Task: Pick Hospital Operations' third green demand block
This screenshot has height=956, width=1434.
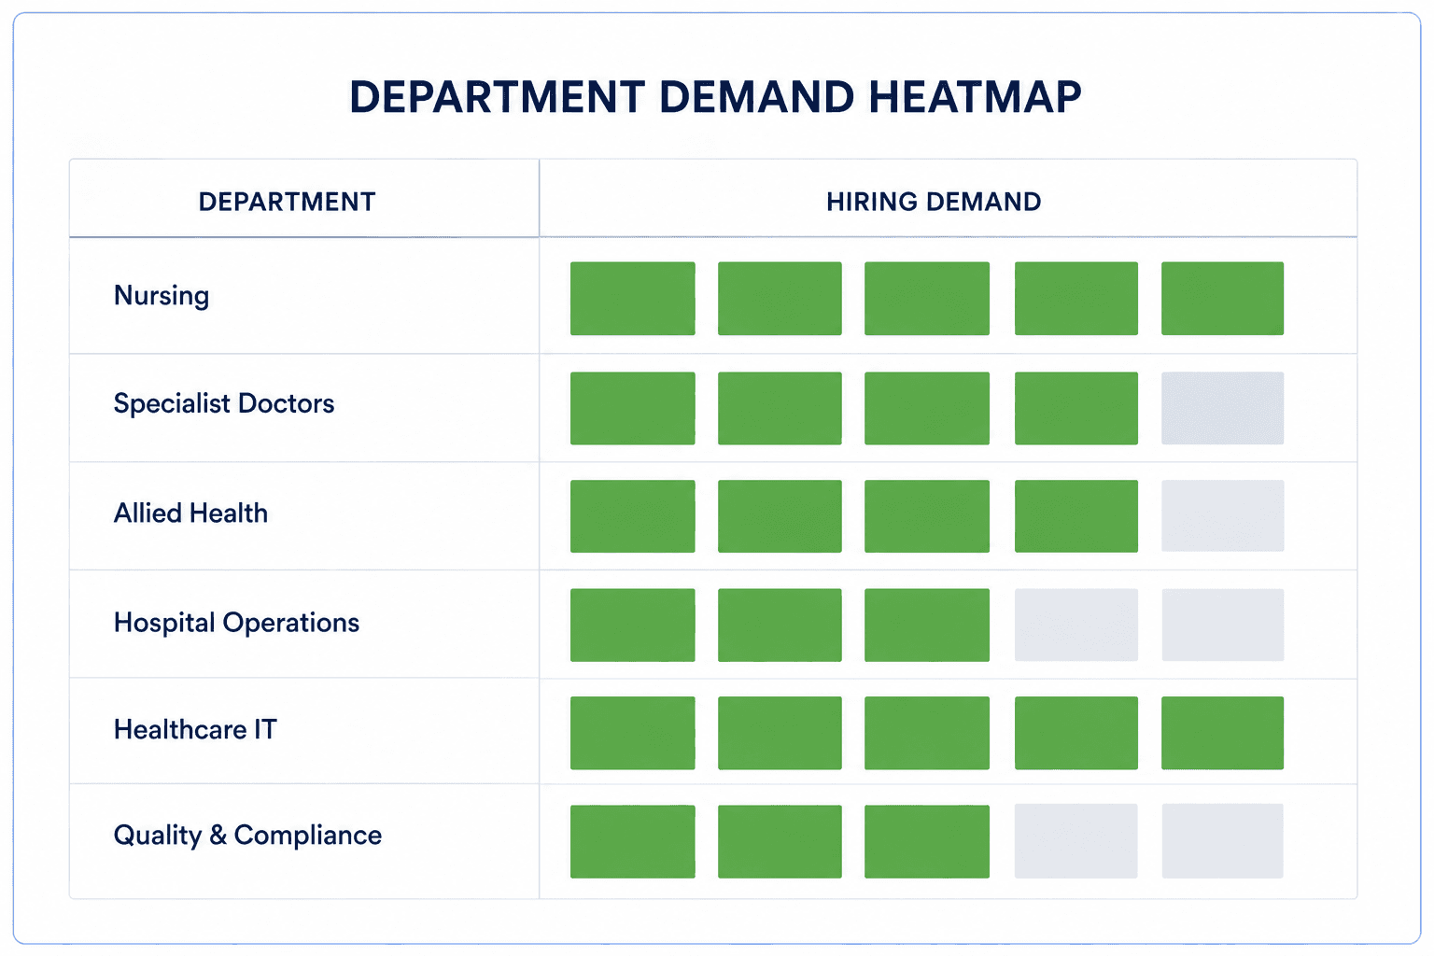Action: tap(927, 626)
